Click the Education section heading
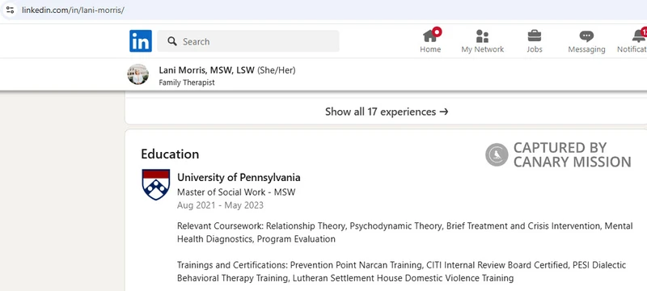The image size is (647, 291). 170,154
